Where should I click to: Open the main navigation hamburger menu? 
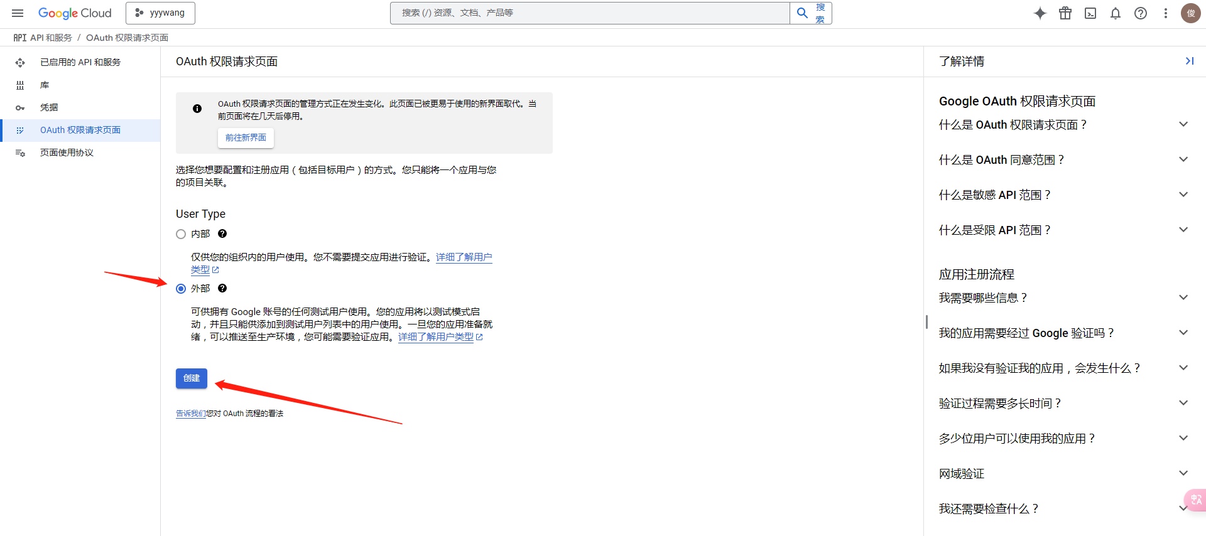point(18,13)
